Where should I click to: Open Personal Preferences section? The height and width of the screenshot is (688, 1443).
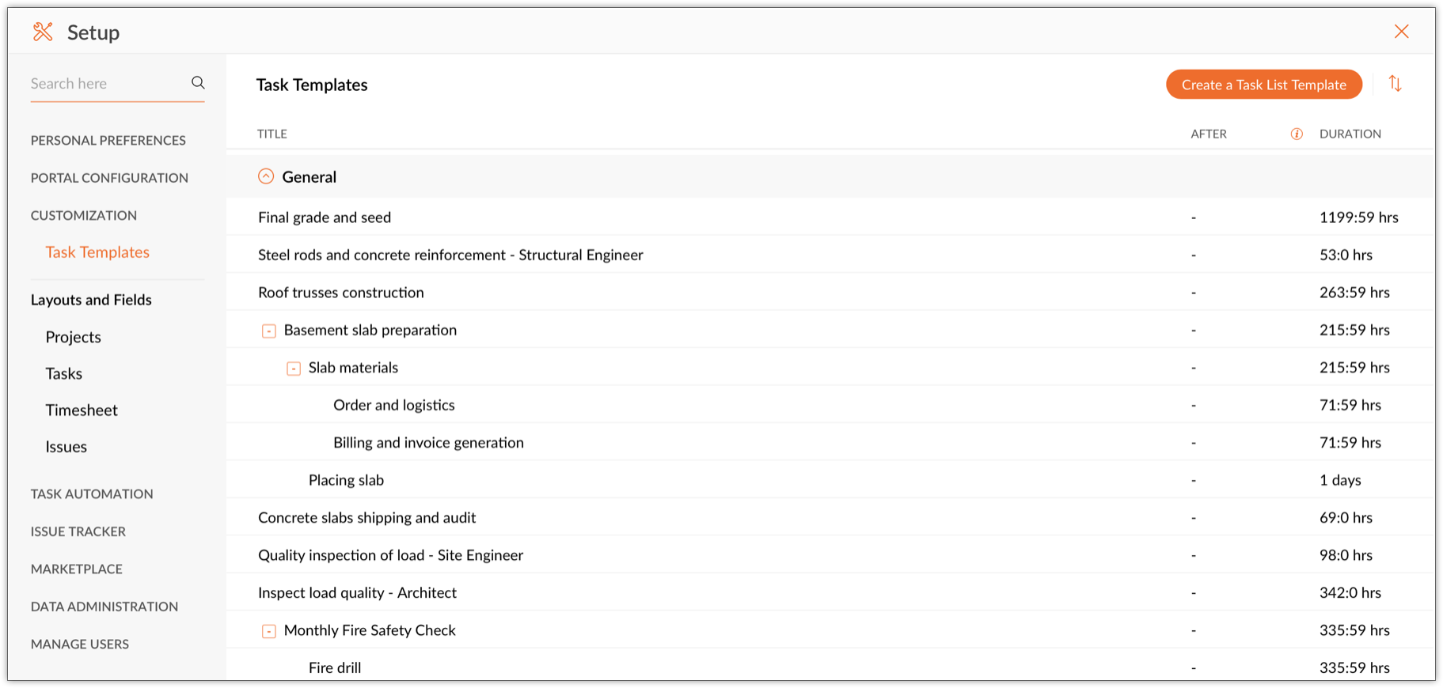click(108, 141)
